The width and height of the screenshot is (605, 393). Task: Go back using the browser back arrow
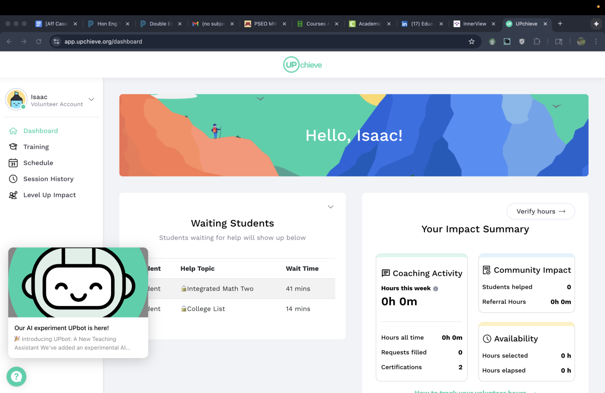[9, 42]
